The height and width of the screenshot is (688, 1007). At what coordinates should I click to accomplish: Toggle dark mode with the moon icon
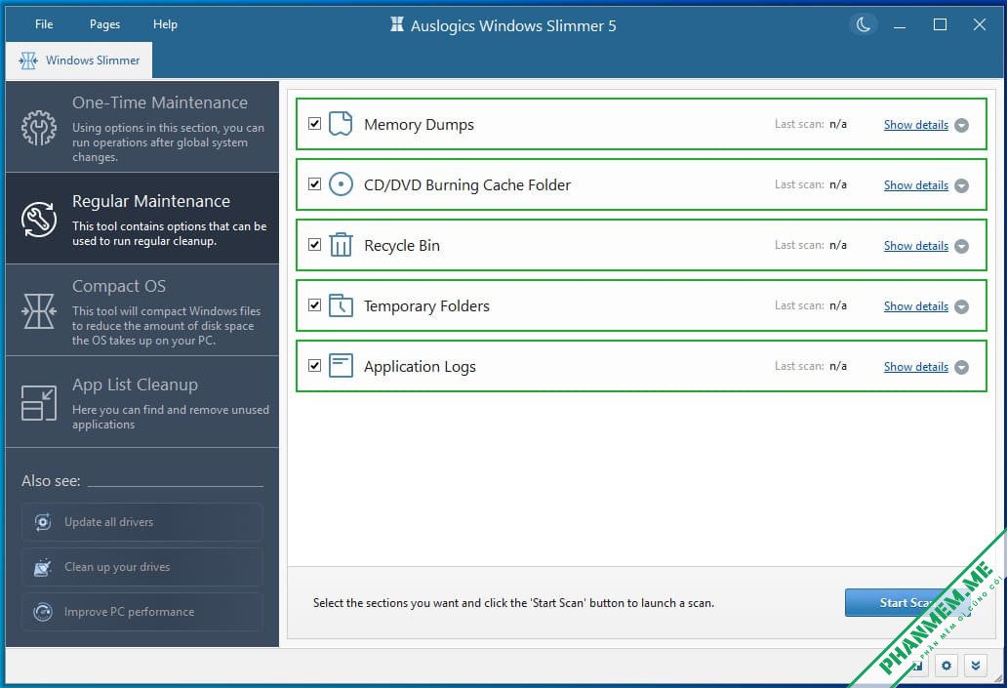(864, 25)
